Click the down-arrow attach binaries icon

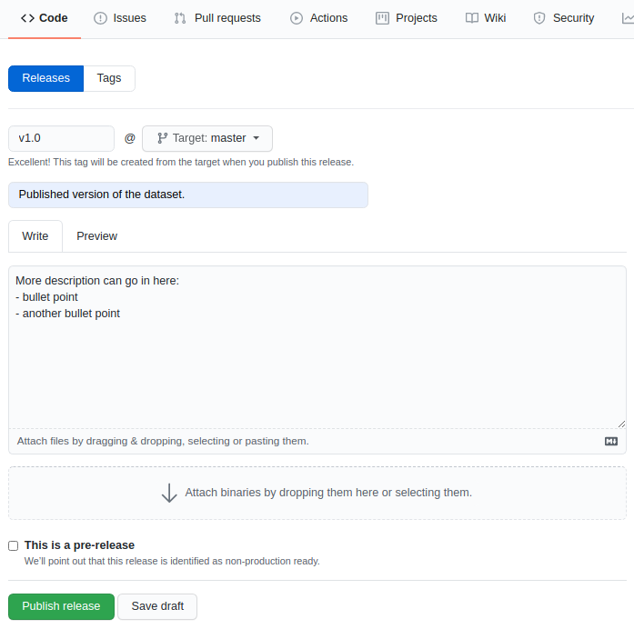[169, 493]
